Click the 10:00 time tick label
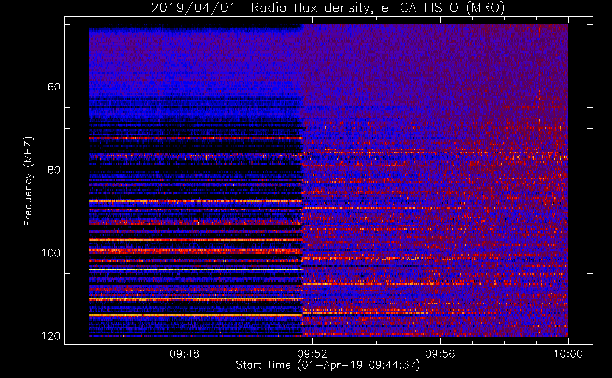 pyautogui.click(x=568, y=354)
